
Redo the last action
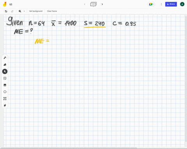coord(12,11)
